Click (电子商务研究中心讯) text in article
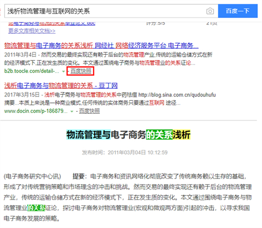 point(32,176)
